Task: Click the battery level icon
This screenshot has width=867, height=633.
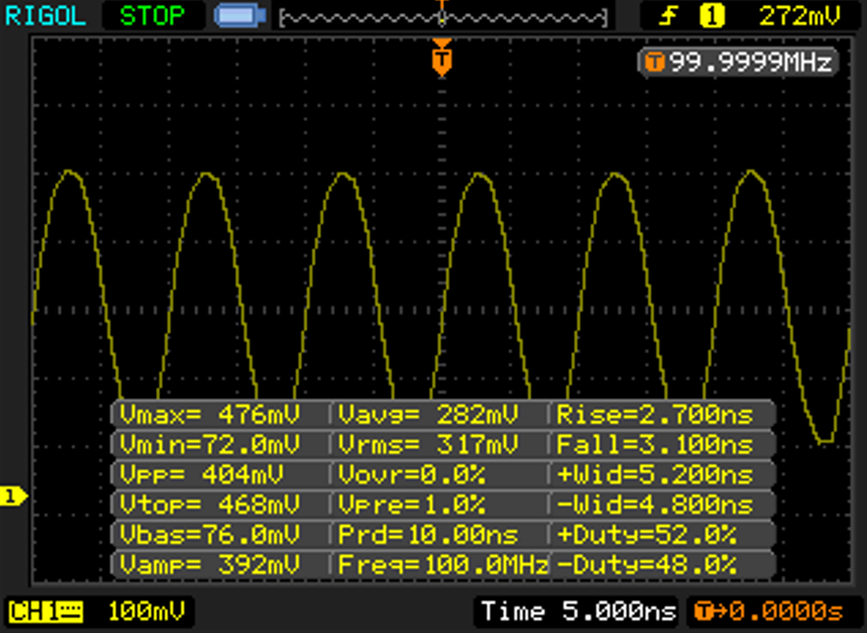Action: (x=239, y=16)
